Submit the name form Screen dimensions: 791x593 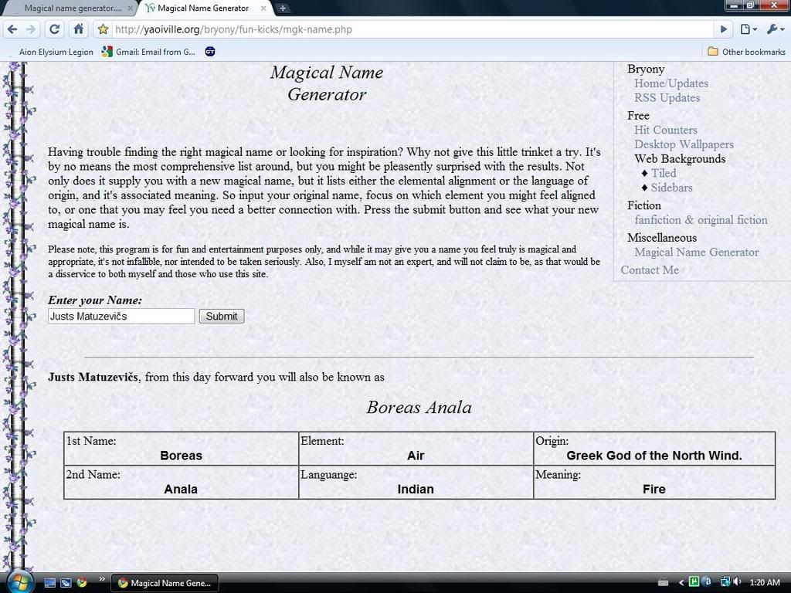[222, 316]
